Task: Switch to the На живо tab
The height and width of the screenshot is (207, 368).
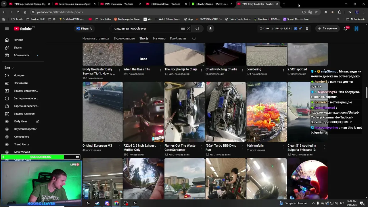Action: click(x=159, y=39)
